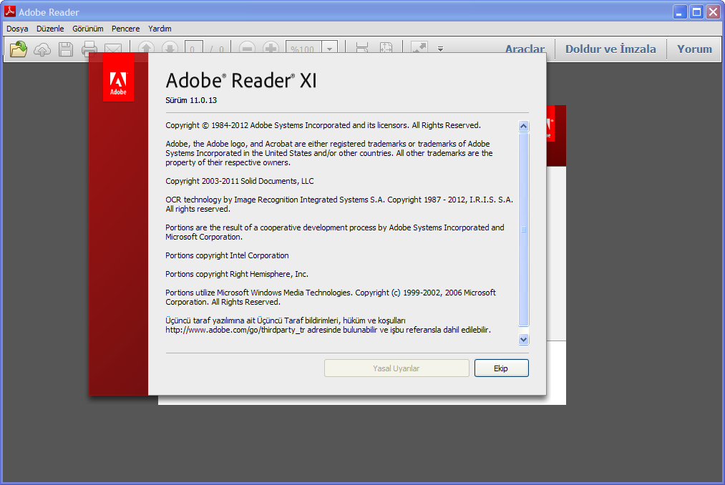725x485 pixels.
Task: Click the page number input field
Action: 193,46
